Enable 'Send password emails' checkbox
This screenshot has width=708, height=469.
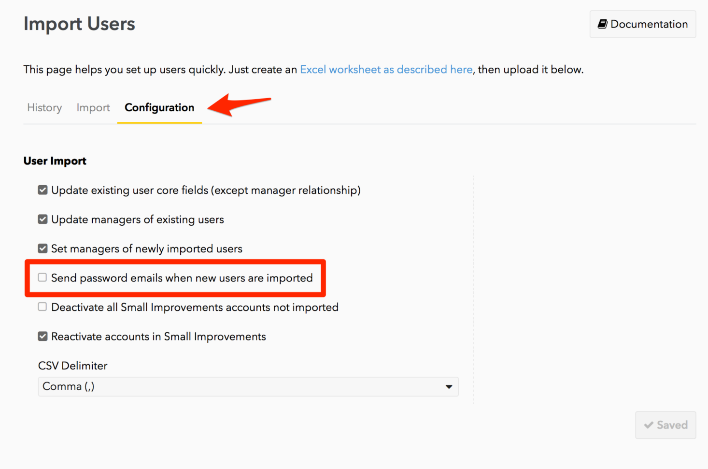pyautogui.click(x=42, y=278)
